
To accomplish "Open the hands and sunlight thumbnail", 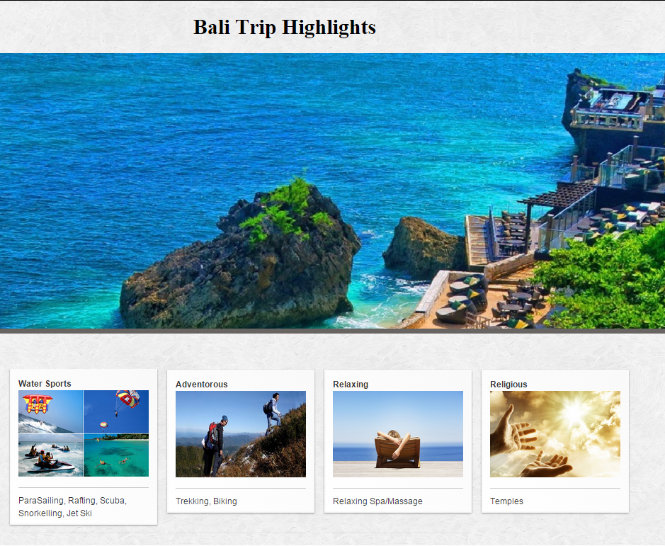I will 555,434.
